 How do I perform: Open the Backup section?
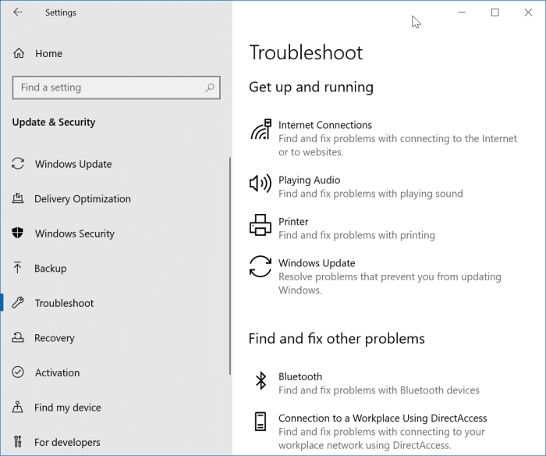(x=50, y=269)
